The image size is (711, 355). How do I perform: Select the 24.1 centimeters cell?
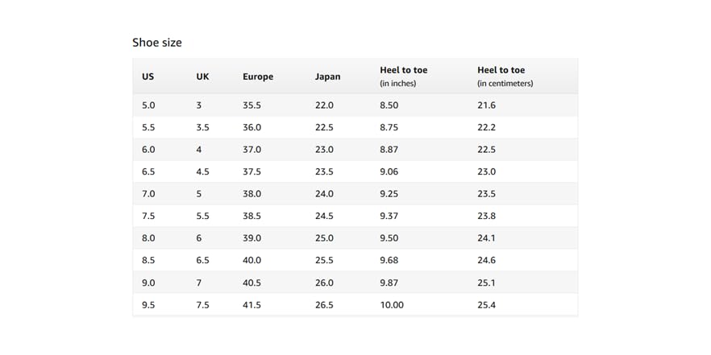click(486, 238)
